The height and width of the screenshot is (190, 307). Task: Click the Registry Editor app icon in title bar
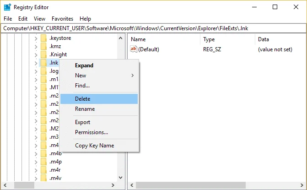tap(7, 7)
